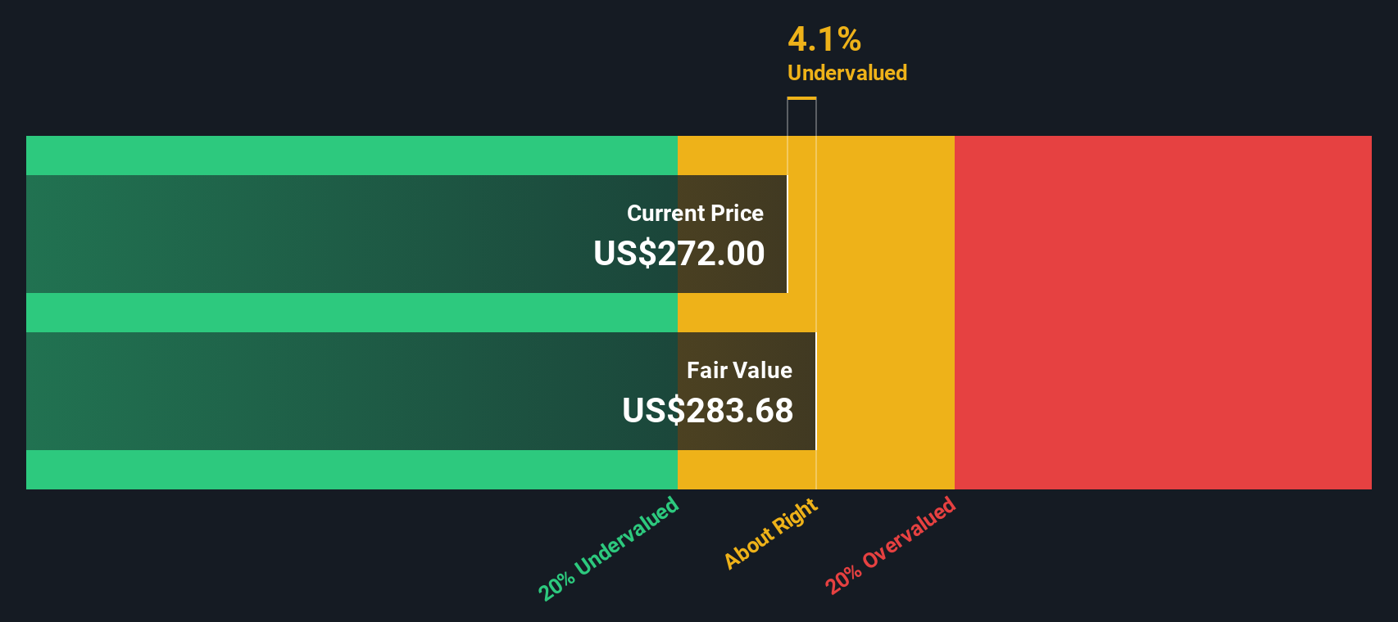Click the right end of Fair Value bar
The width and height of the screenshot is (1398, 622).
click(815, 391)
